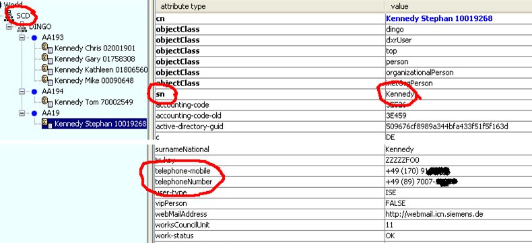Select the AA193 organizational unit

(x=53, y=38)
